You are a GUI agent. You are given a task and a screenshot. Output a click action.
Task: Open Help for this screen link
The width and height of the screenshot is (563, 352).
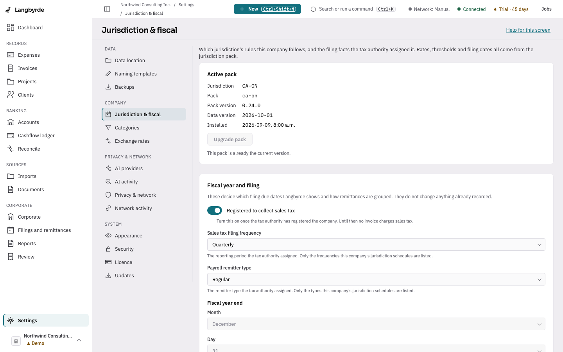pos(528,30)
